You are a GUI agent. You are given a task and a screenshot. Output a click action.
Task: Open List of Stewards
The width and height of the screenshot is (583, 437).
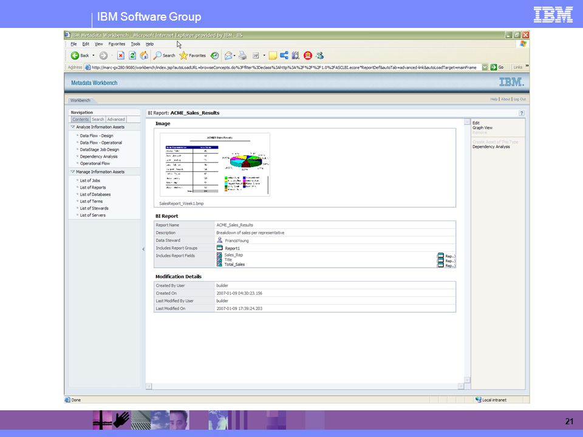pyautogui.click(x=94, y=208)
